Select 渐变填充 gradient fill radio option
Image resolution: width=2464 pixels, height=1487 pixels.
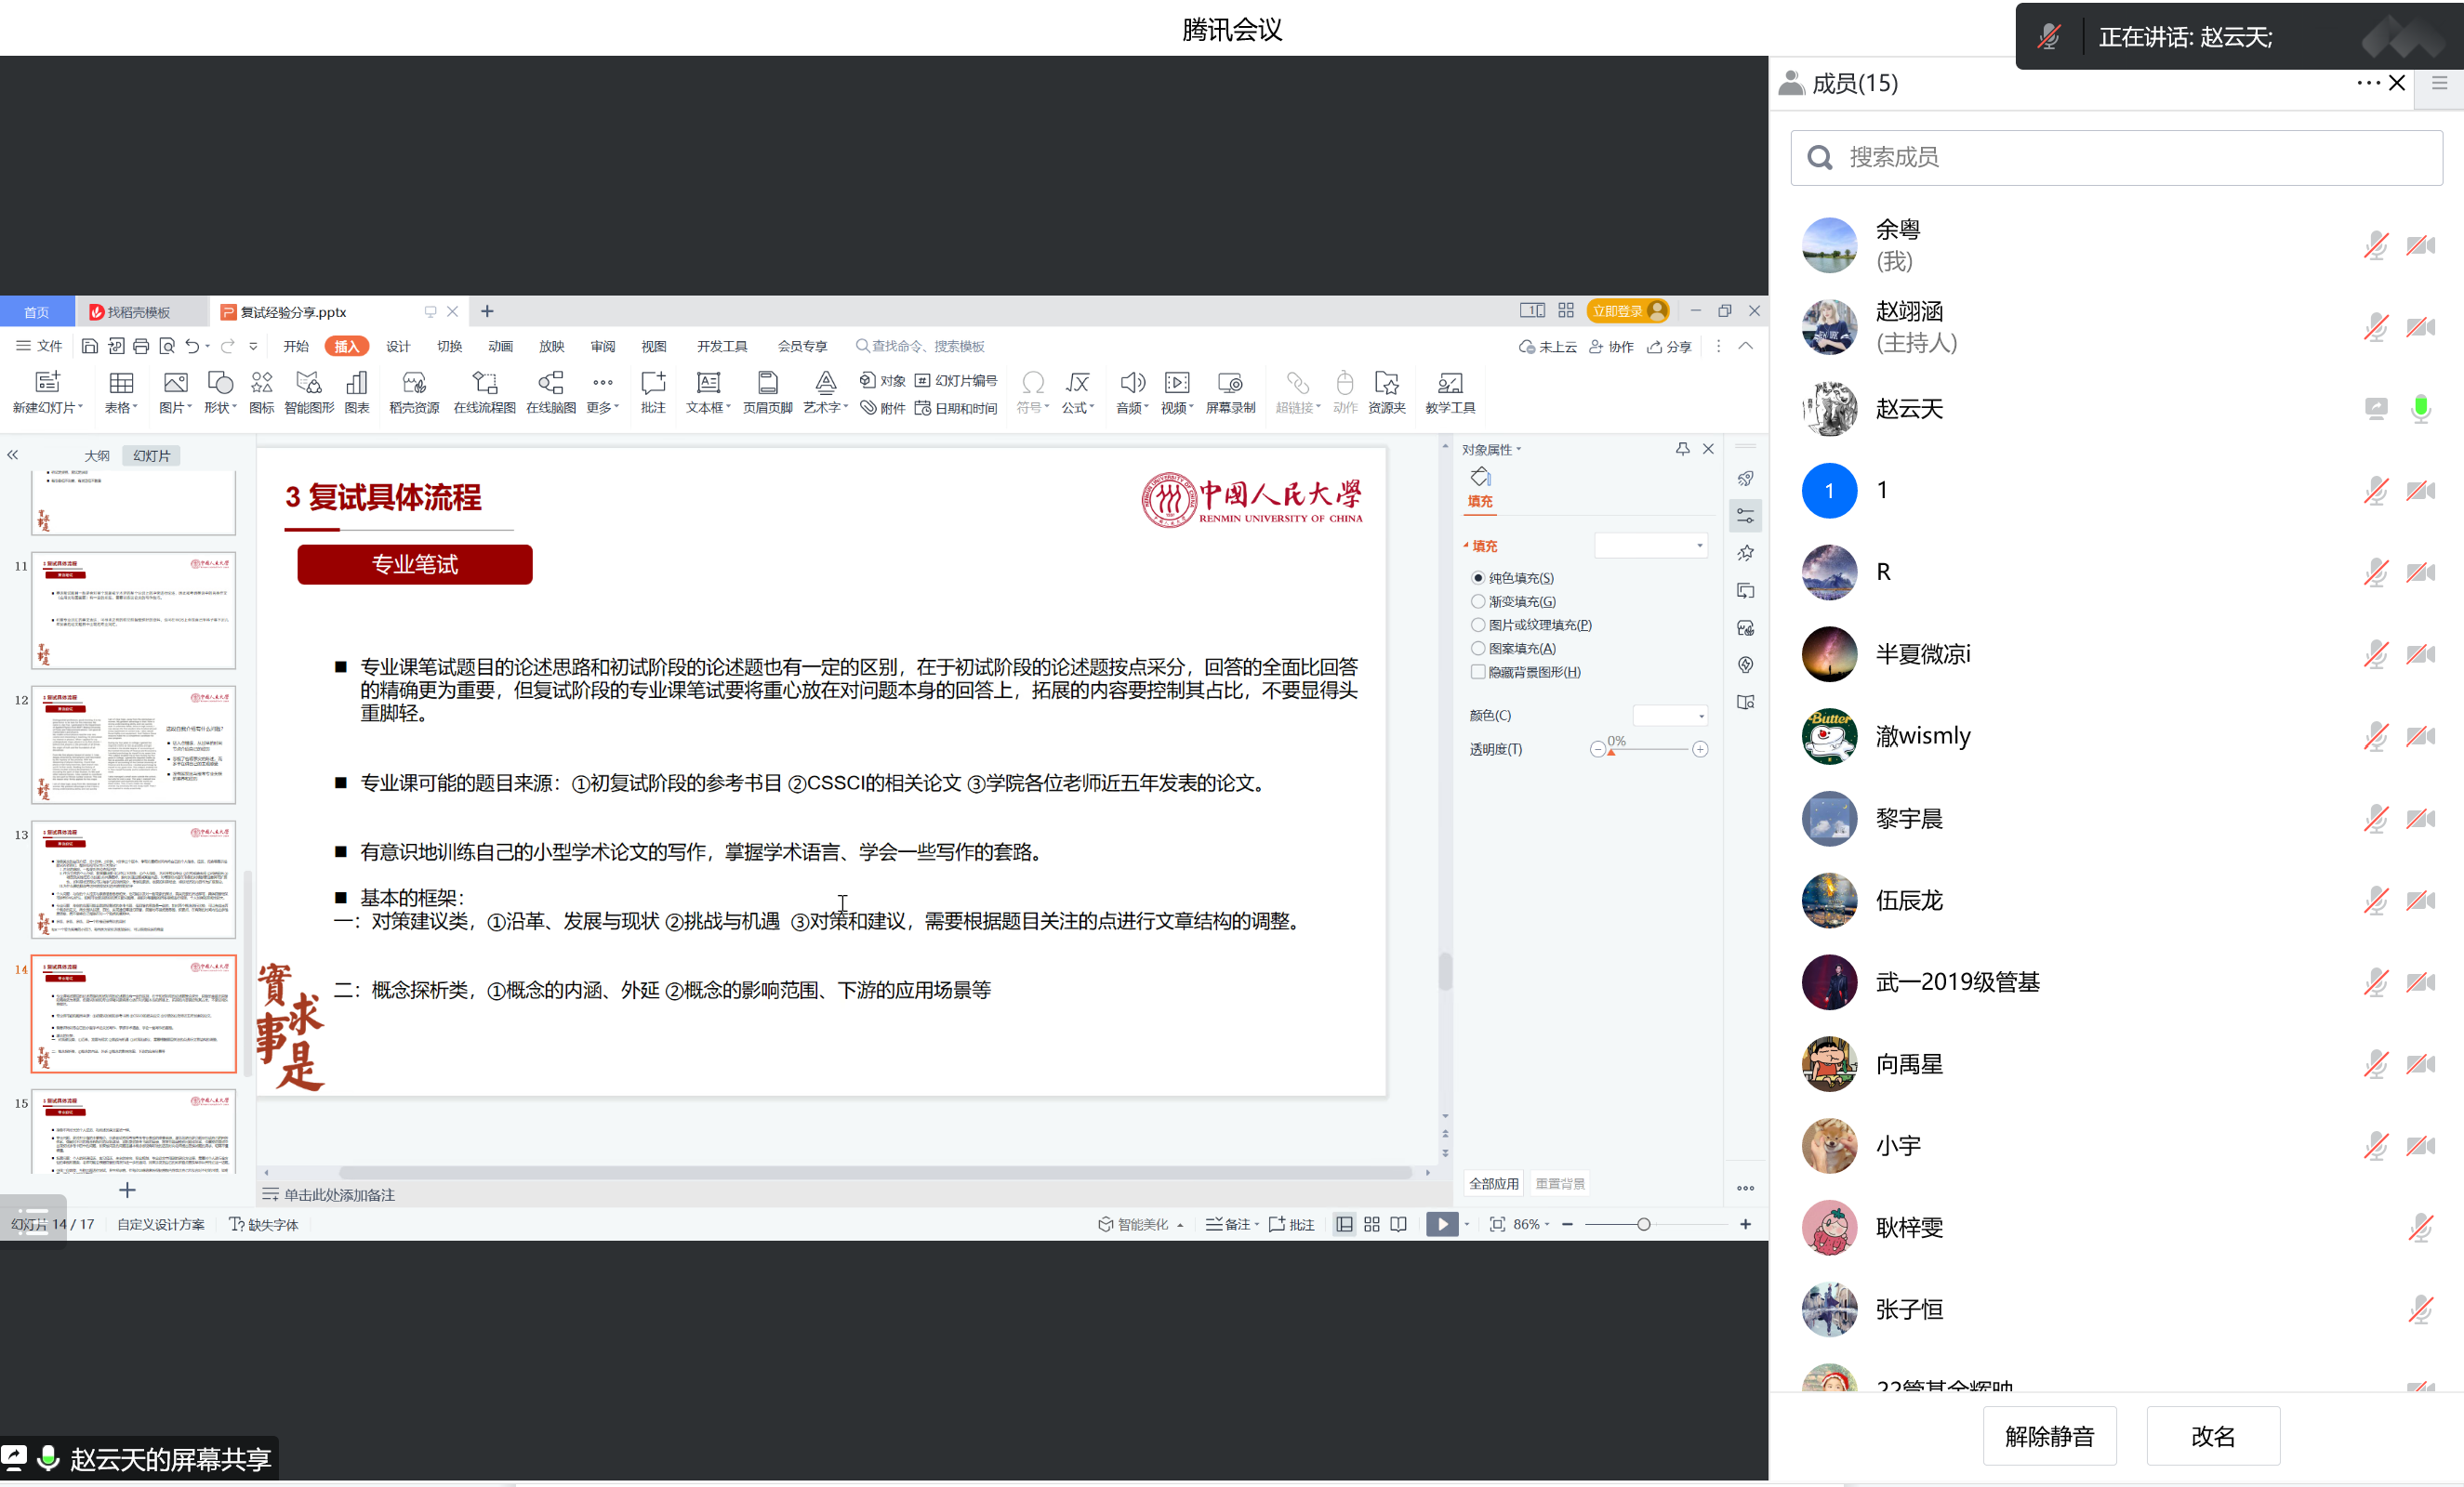click(x=1478, y=601)
